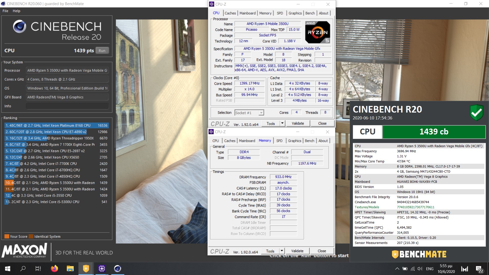Screen dimensions: 489x275
Task: Click Textures/Models row in BenchMate
Action: (x=419, y=207)
